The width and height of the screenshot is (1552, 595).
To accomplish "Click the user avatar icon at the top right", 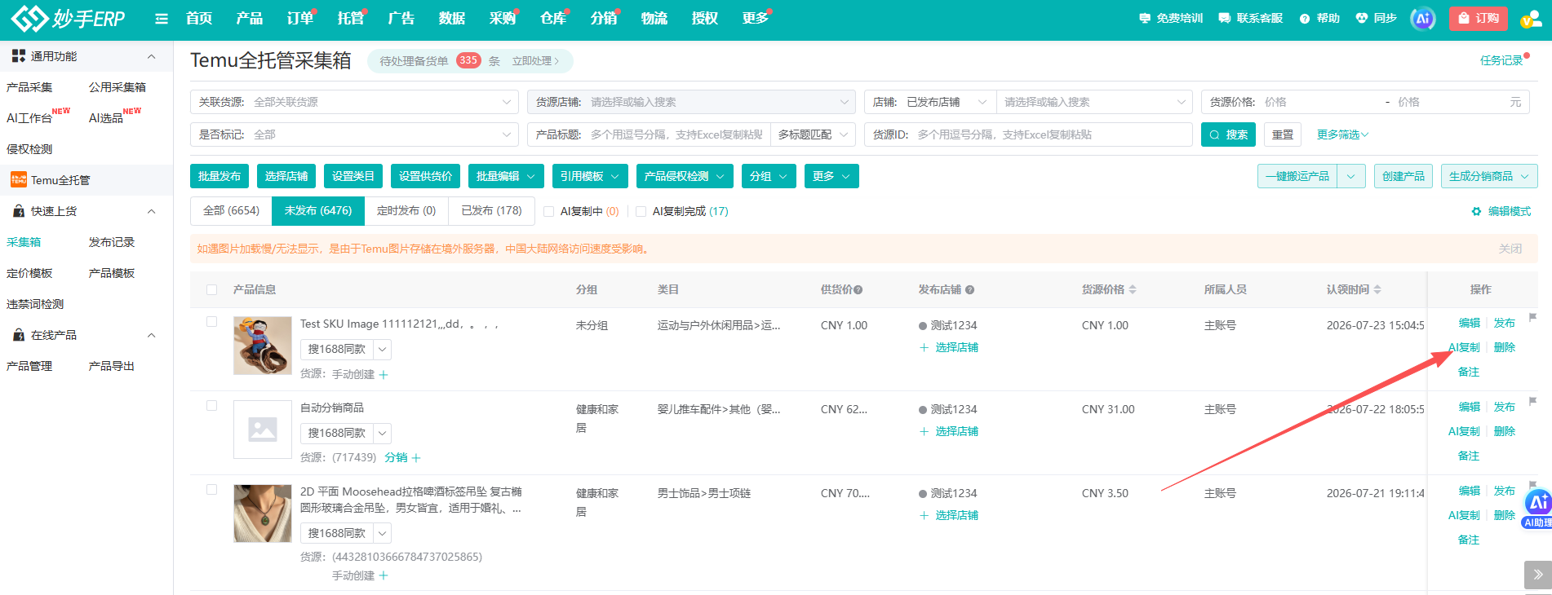I will pyautogui.click(x=1530, y=19).
